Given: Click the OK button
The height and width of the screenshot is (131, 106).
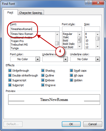Looking at the screenshot, I should click(71, 124).
